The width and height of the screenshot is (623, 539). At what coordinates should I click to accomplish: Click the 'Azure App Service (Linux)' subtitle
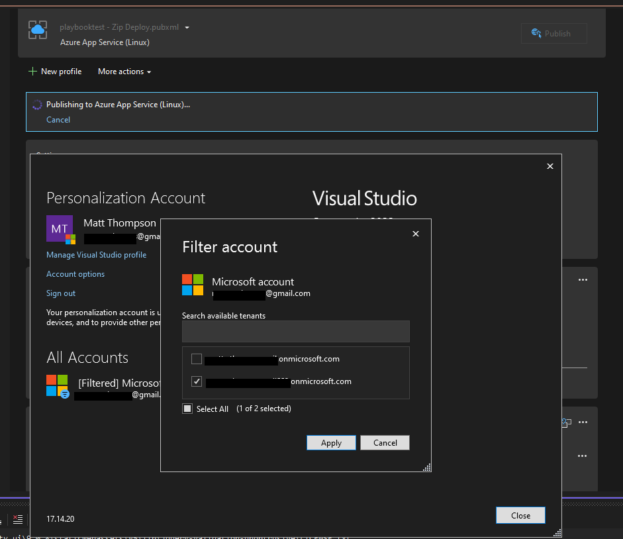(x=105, y=42)
